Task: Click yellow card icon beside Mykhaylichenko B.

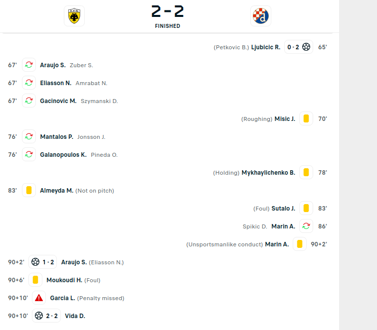Action: [306, 173]
